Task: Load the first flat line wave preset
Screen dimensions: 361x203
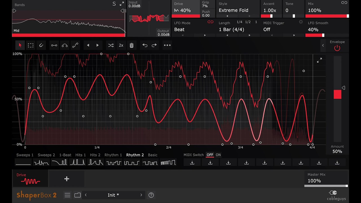Action: pos(23,163)
